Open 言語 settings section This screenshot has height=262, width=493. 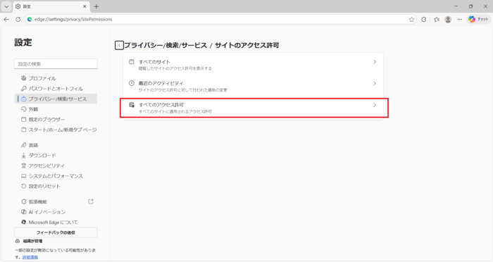coord(56,145)
